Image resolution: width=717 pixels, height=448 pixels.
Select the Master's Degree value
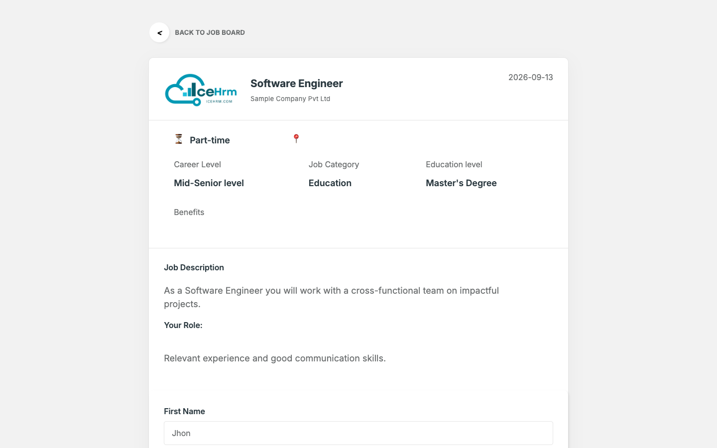coord(461,183)
